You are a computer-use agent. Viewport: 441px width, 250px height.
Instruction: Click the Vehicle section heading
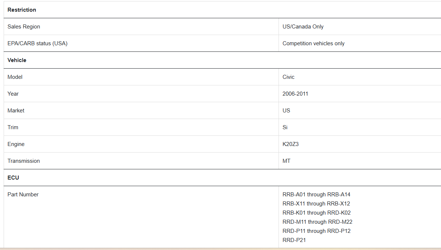pos(17,60)
